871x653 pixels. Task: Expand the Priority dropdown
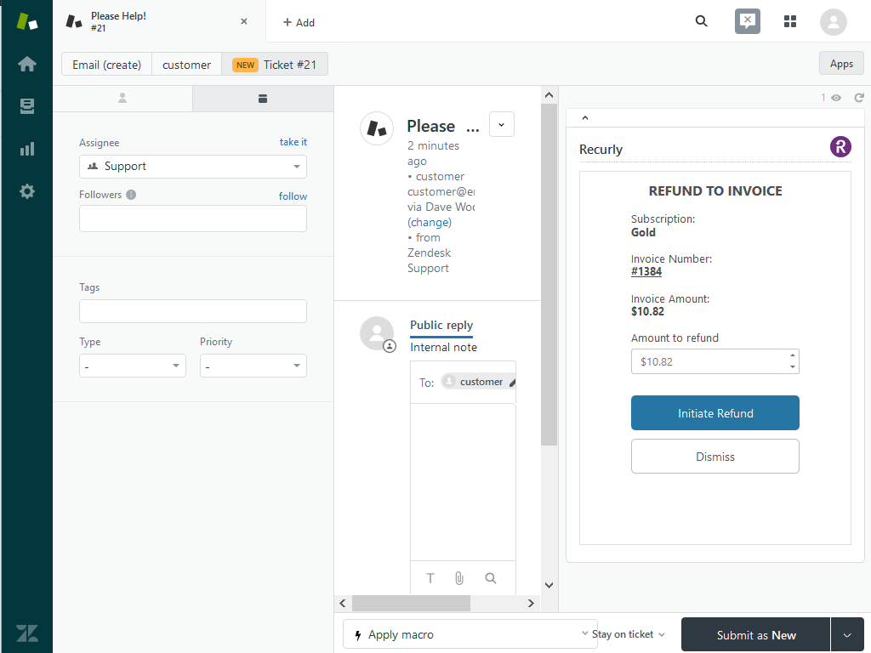click(x=253, y=366)
